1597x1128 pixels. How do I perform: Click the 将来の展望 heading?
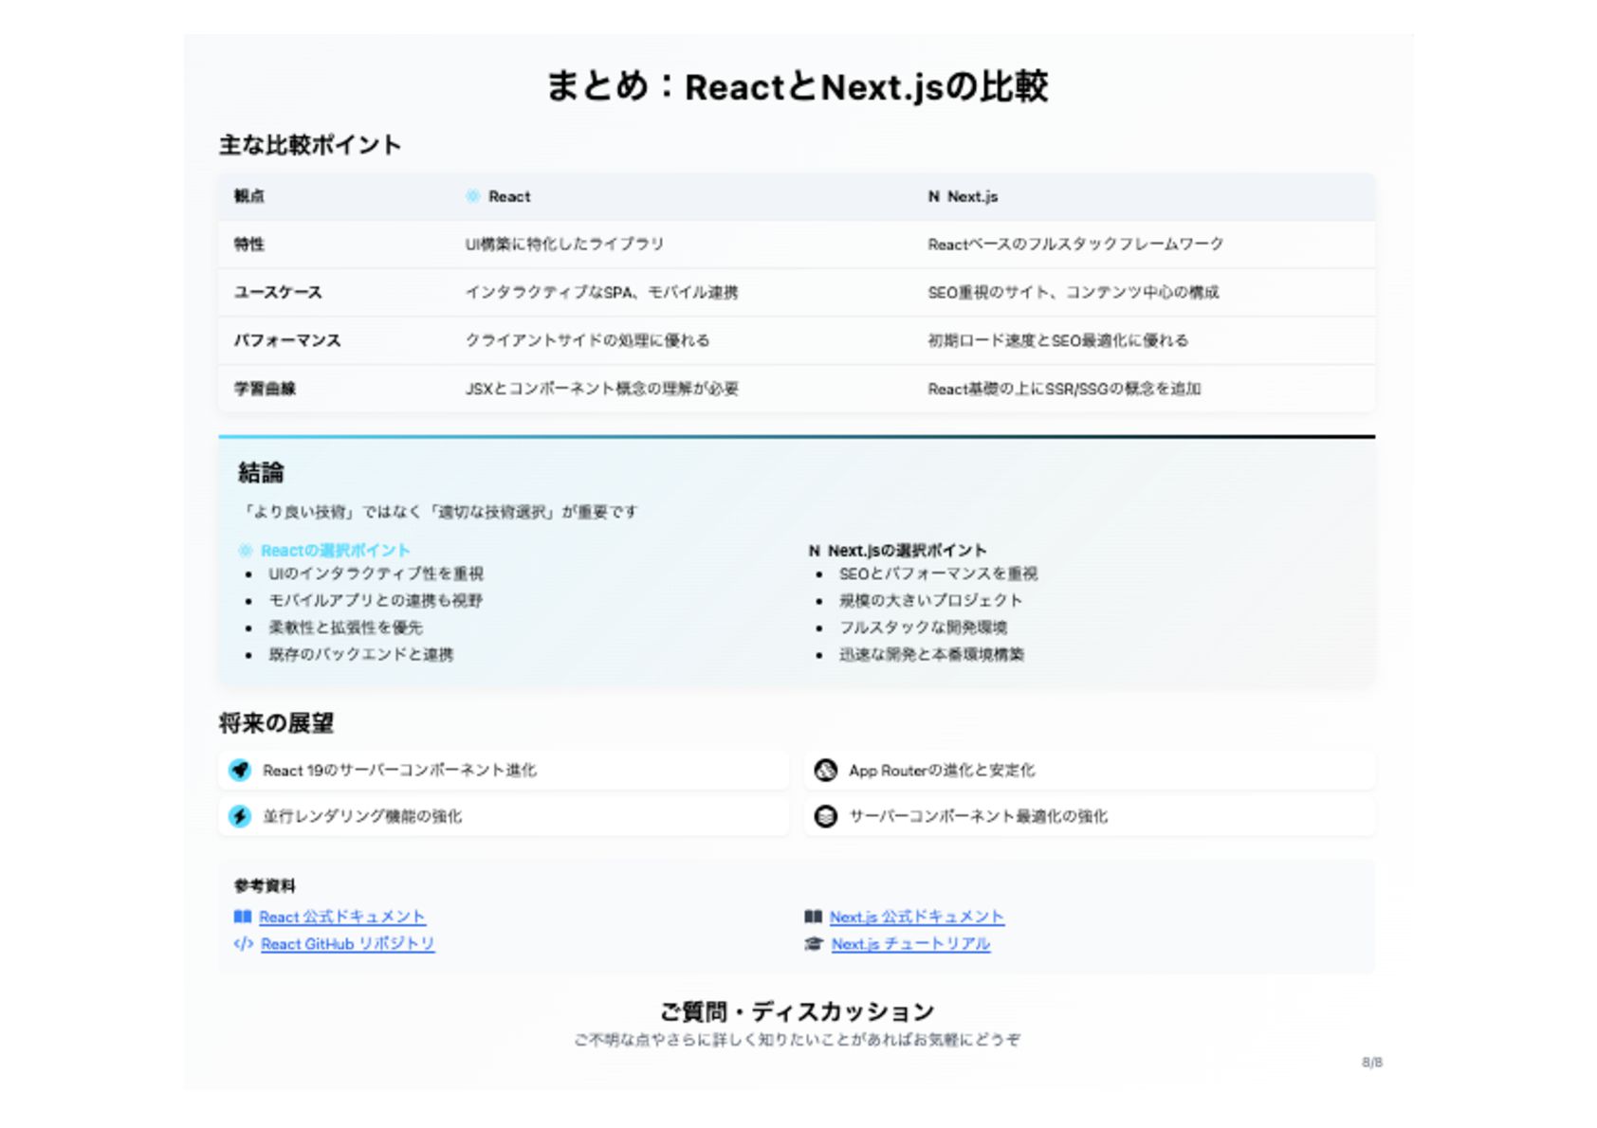point(276,723)
